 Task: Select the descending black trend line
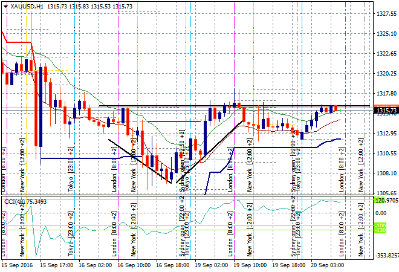click(139, 161)
